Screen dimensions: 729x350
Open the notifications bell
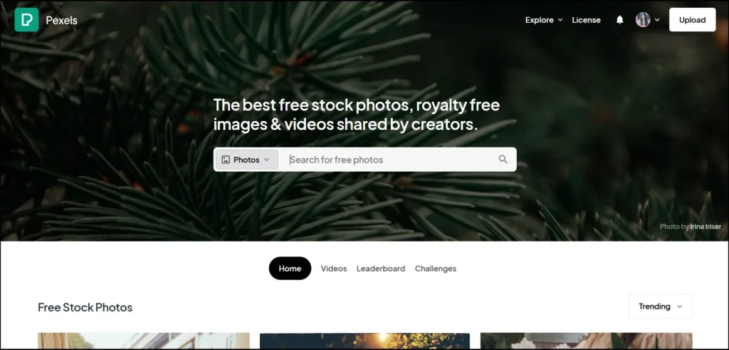click(619, 19)
